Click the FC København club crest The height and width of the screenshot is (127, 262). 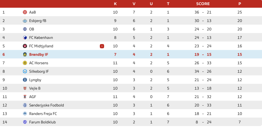tap(25, 37)
